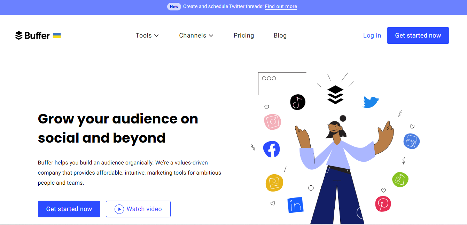Click the LinkedIn icon in illustration

click(295, 205)
